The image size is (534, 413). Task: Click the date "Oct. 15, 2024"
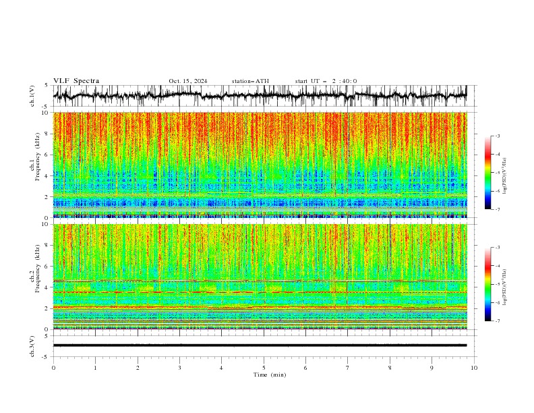188,81
